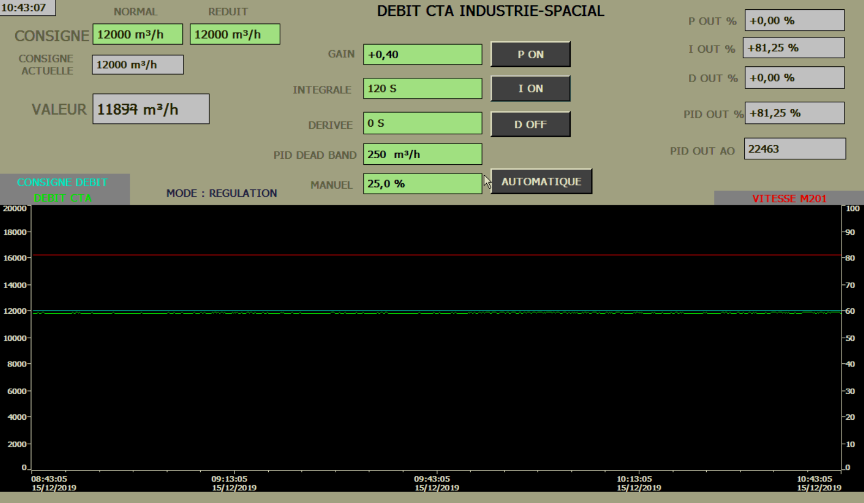Click the CONSIGNE DEBIT legend label
This screenshot has width=864, height=503.
point(62,182)
